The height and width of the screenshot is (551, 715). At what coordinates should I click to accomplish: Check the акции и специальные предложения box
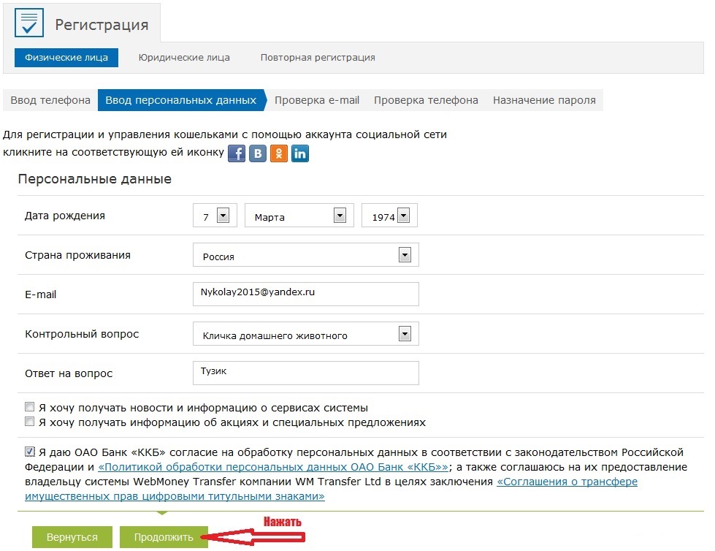[30, 422]
